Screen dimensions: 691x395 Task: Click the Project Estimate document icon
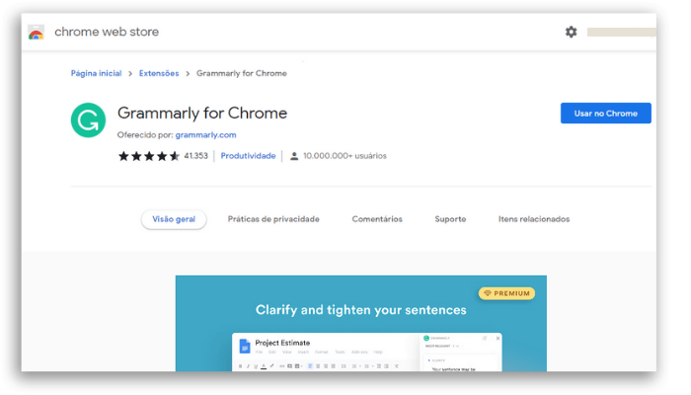point(244,346)
